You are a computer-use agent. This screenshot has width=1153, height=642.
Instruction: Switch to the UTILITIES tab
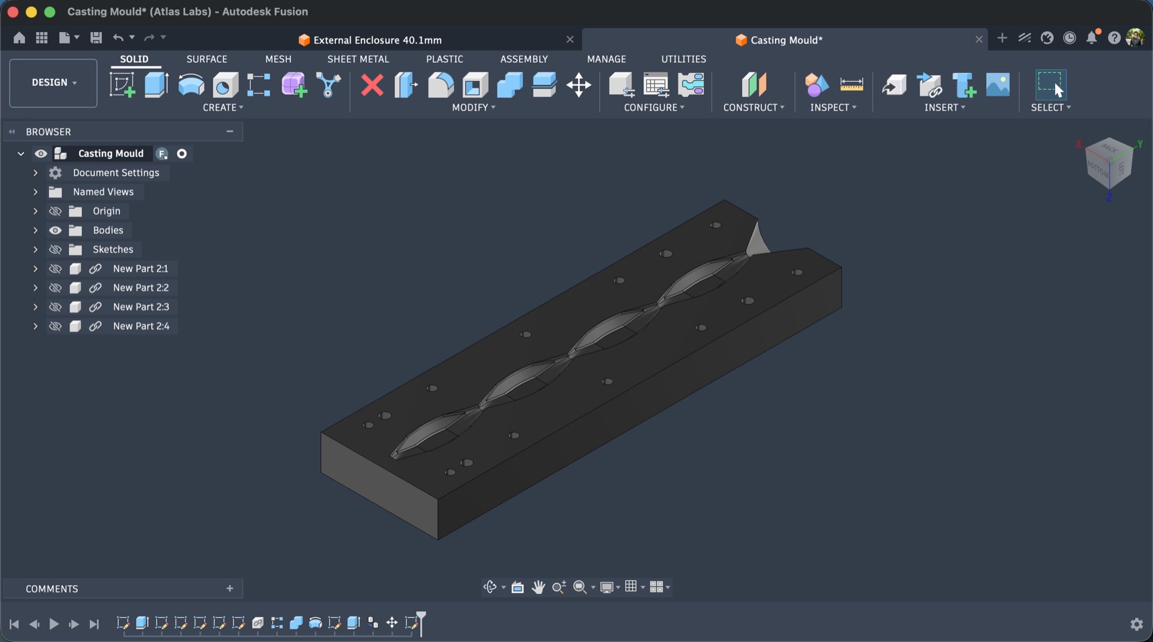point(684,59)
